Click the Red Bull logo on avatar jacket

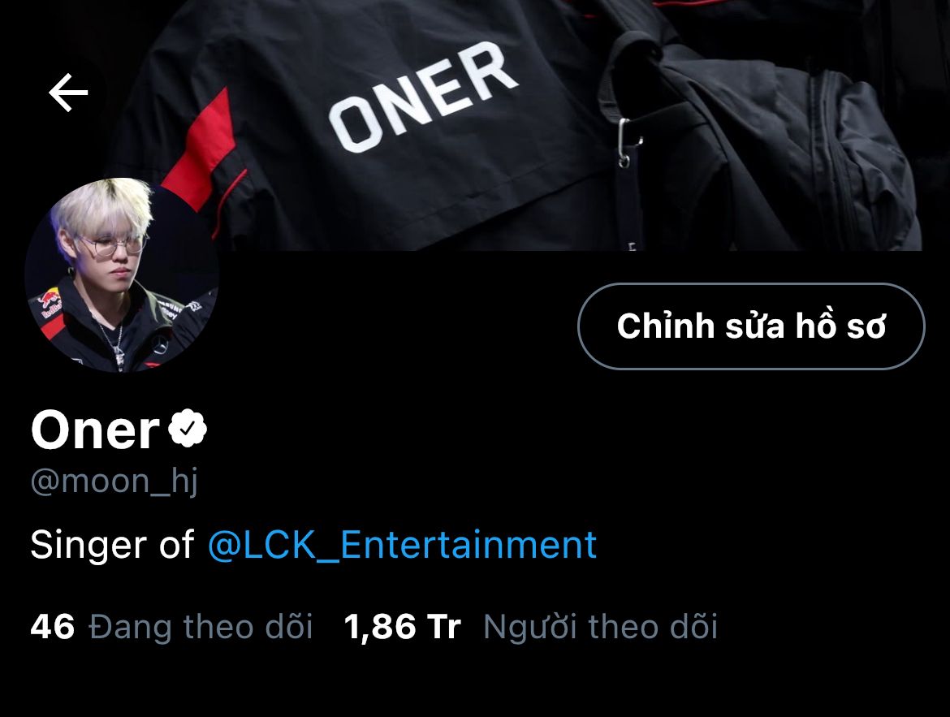click(50, 303)
